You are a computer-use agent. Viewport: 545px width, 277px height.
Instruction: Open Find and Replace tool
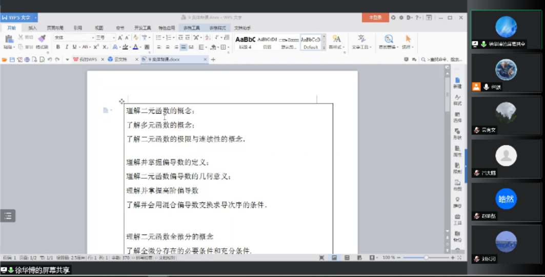click(x=389, y=39)
